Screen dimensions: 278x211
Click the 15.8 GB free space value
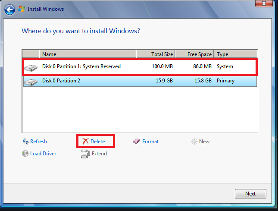(203, 81)
